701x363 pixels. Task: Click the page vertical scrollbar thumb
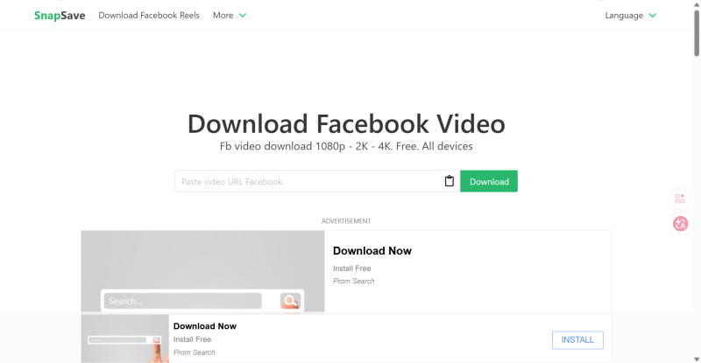[697, 32]
